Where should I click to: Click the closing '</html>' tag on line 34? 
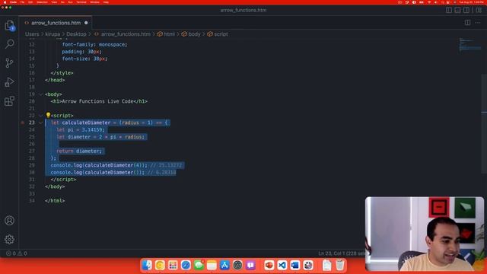click(x=55, y=201)
